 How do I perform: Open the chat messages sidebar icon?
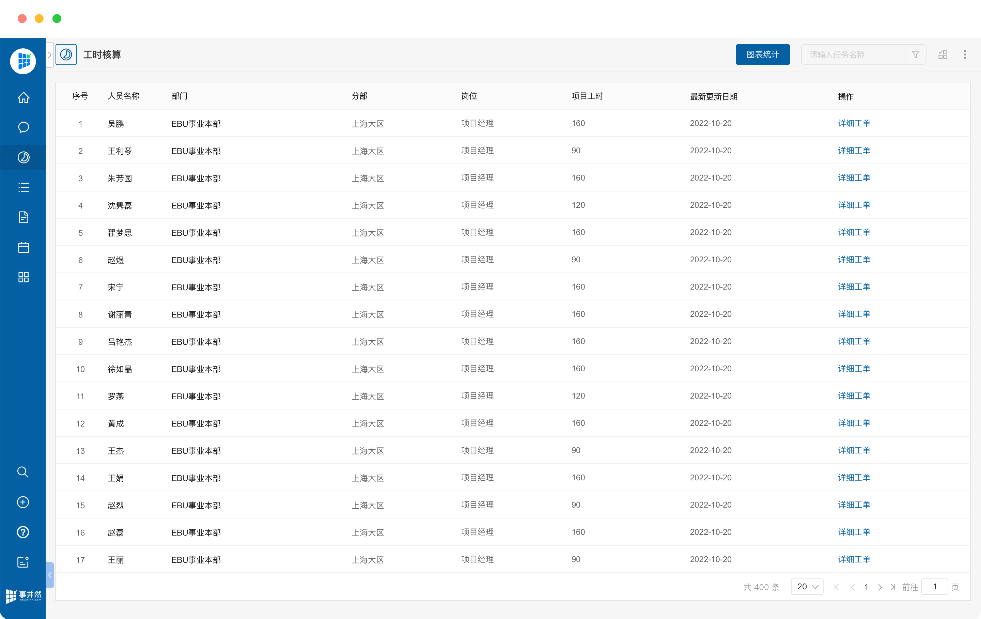pyautogui.click(x=23, y=127)
